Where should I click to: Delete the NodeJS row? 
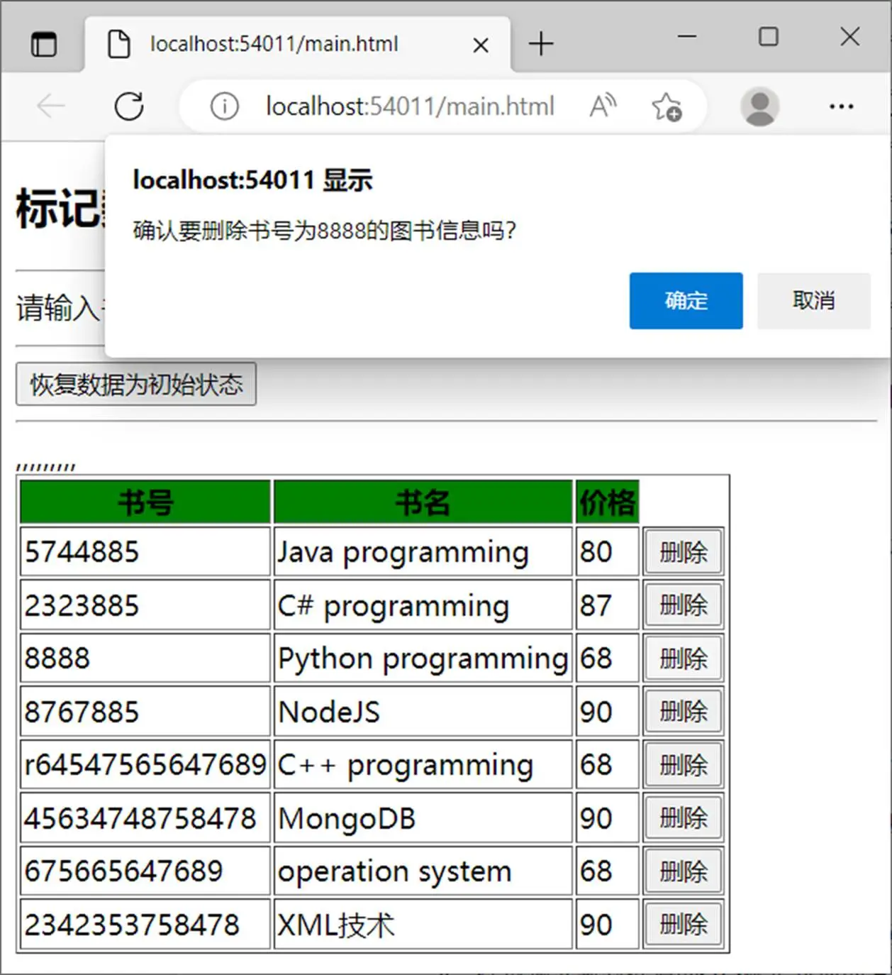684,711
